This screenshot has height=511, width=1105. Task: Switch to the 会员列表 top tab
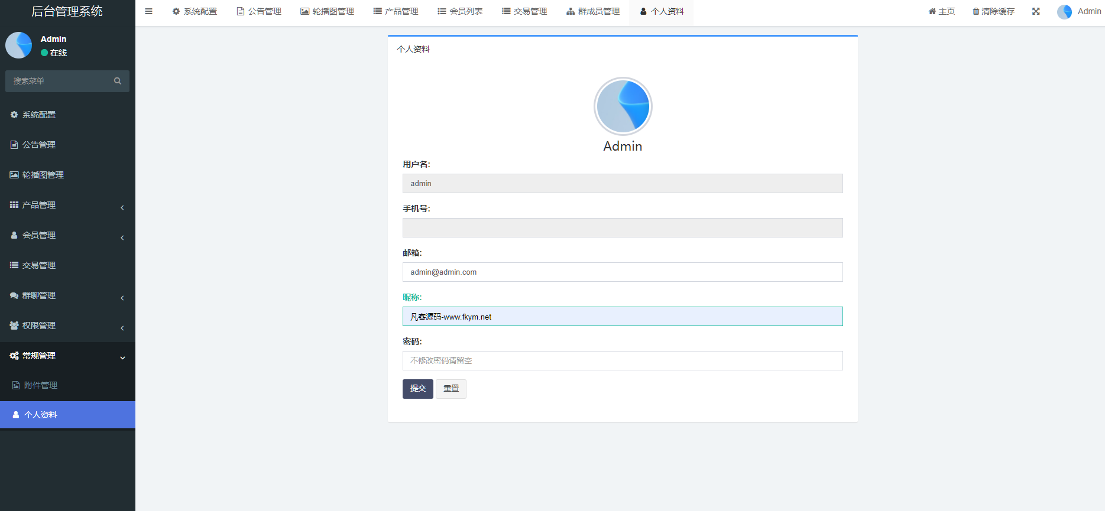(x=460, y=11)
